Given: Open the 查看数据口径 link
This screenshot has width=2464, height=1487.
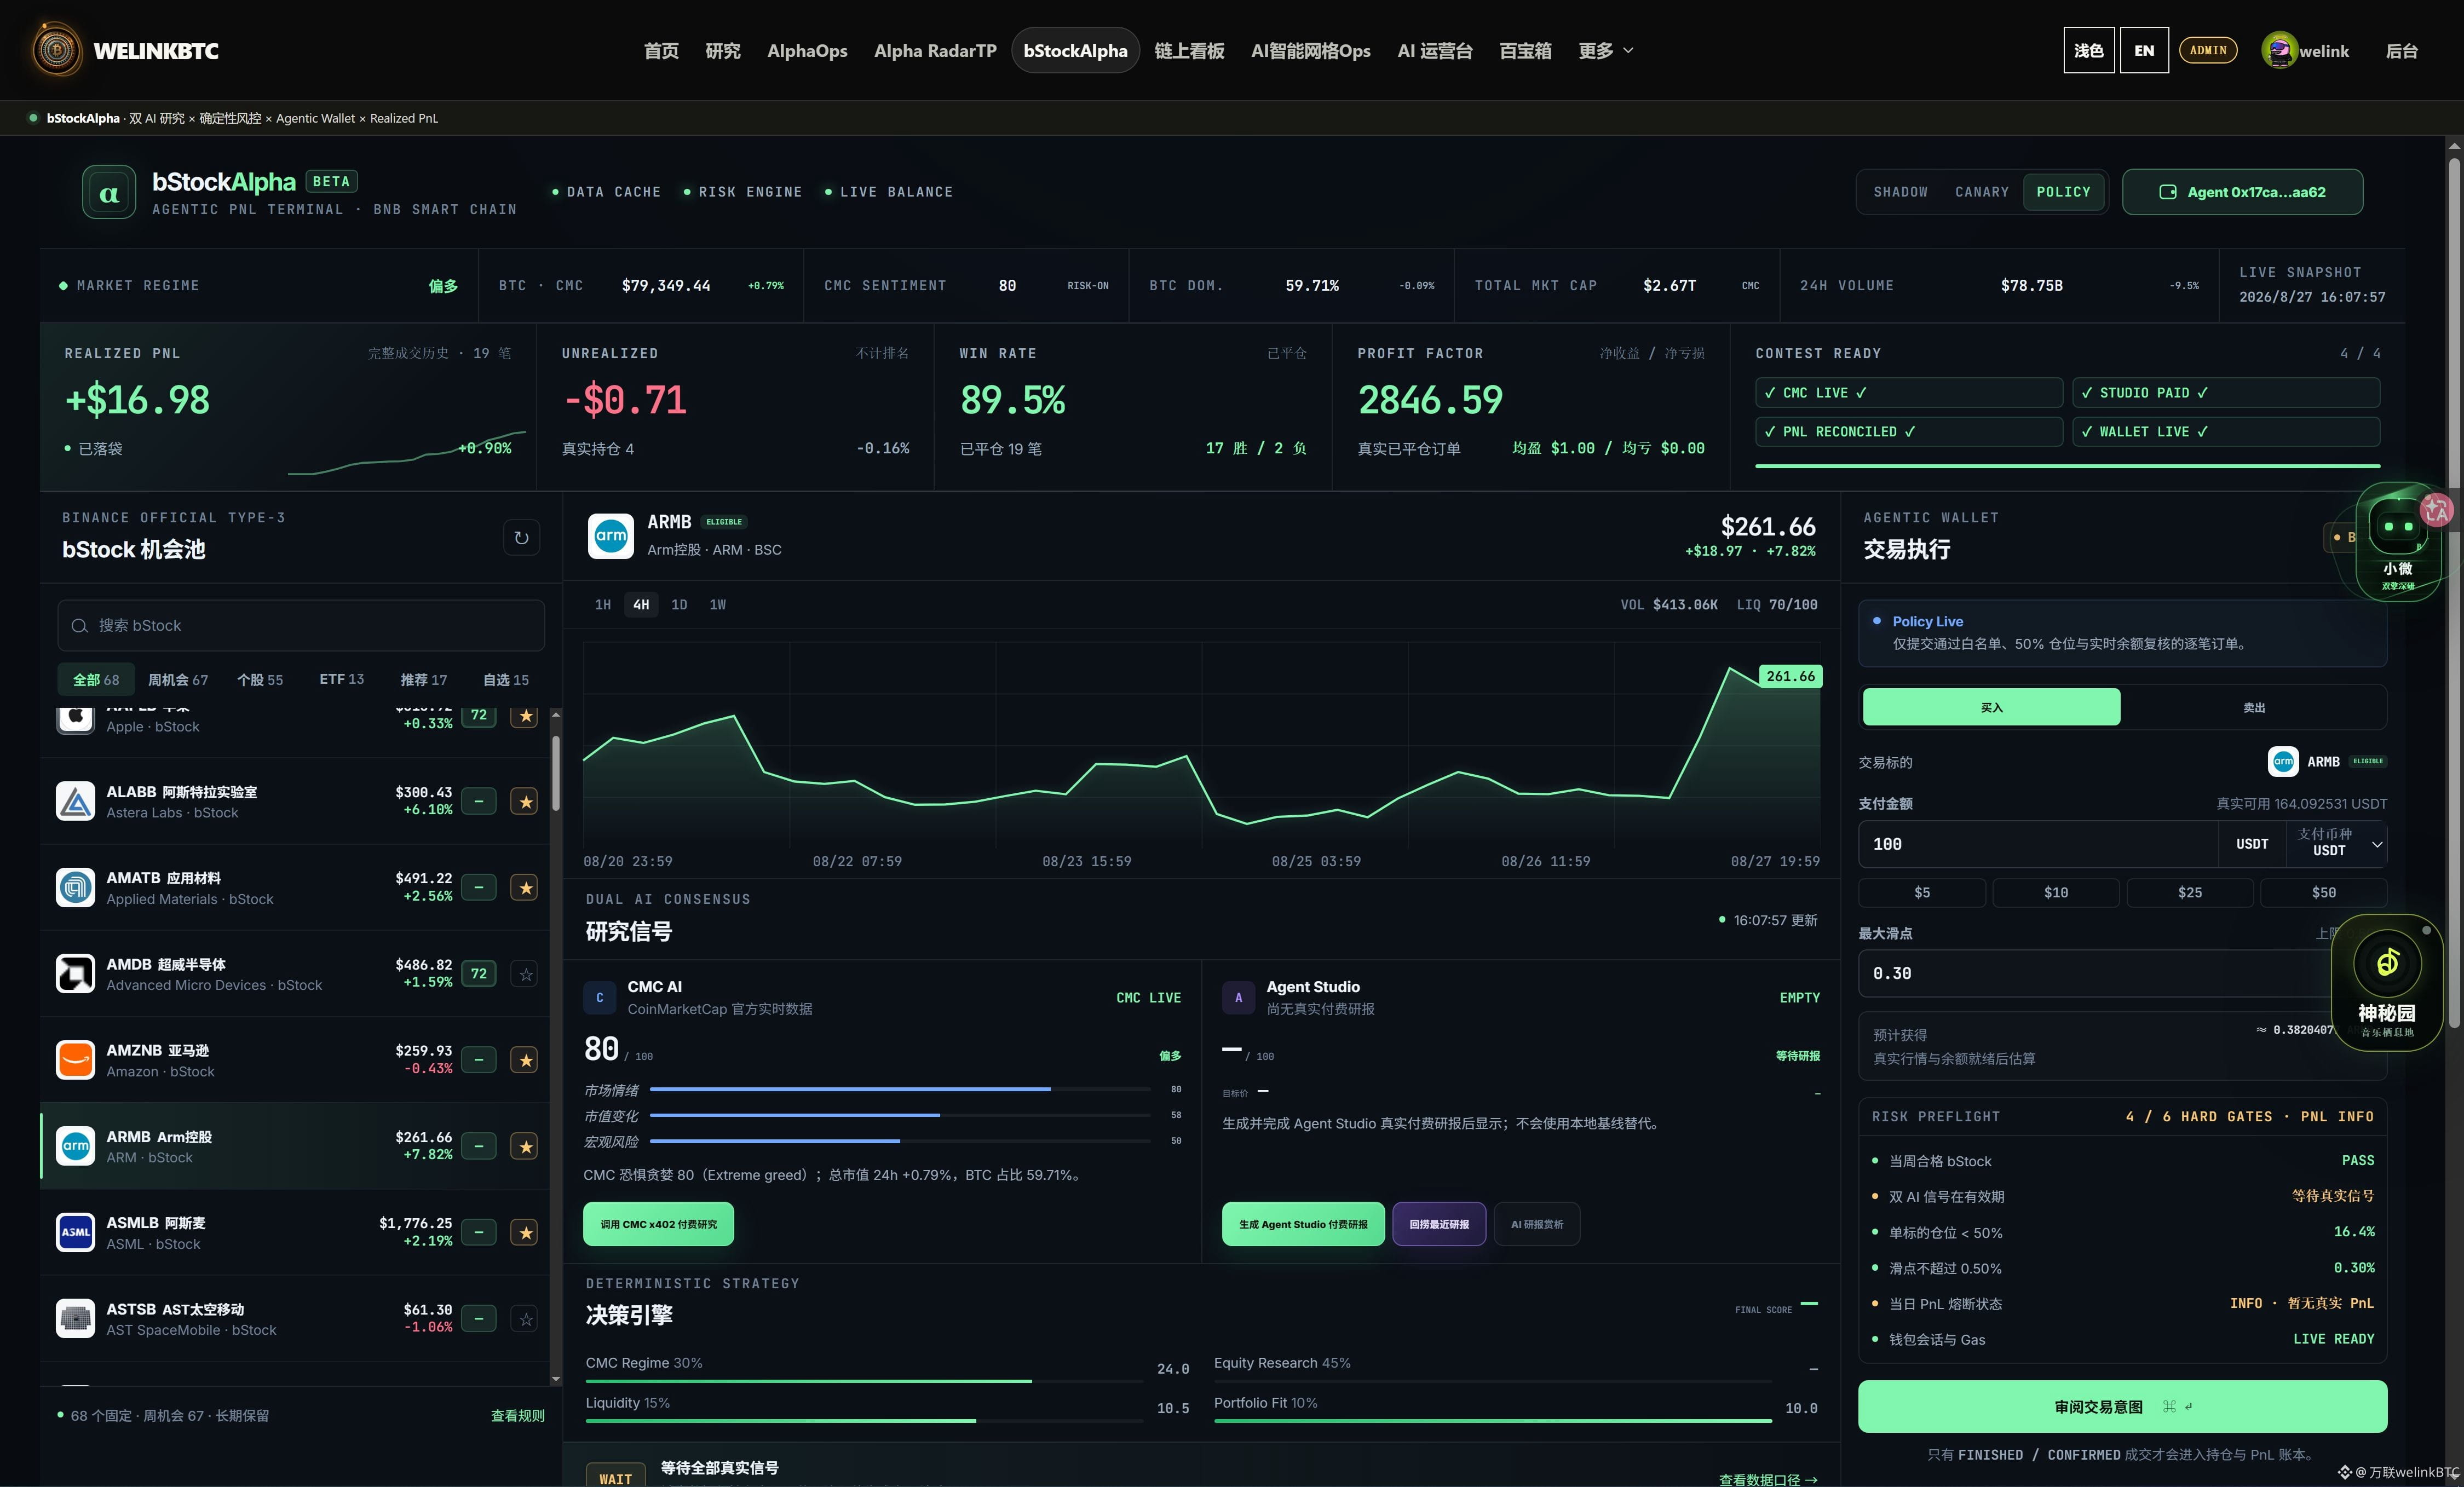Looking at the screenshot, I should click(1768, 1479).
